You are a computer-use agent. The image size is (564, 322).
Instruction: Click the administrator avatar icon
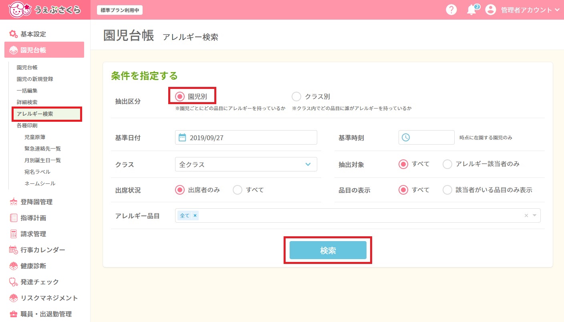pos(491,10)
